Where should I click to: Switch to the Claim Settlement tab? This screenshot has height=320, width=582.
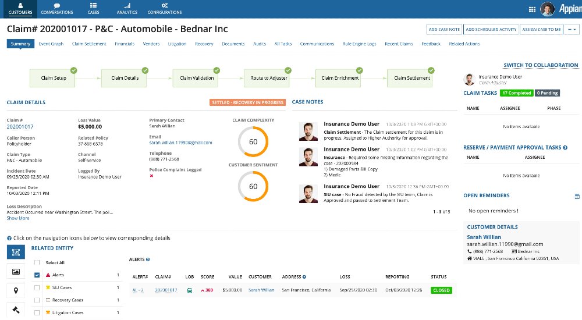[x=89, y=44]
